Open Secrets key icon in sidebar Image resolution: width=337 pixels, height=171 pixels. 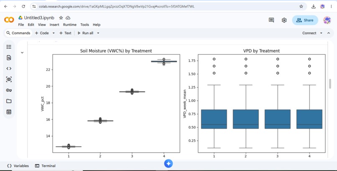tap(9, 90)
